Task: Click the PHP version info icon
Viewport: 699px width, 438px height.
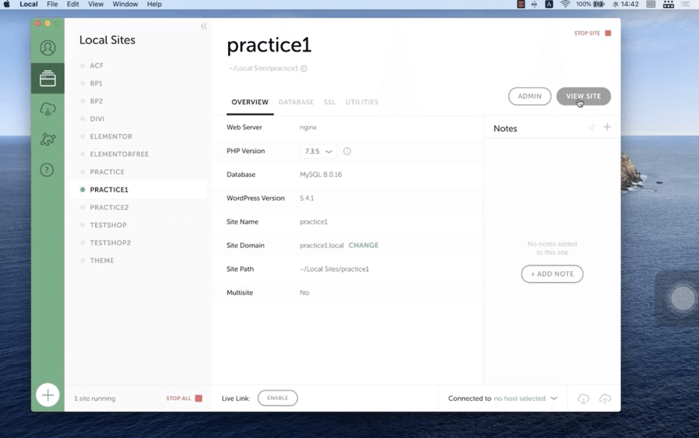Action: click(347, 151)
